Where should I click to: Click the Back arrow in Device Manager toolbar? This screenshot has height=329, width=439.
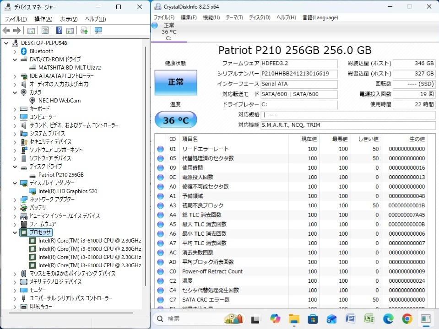(6, 31)
